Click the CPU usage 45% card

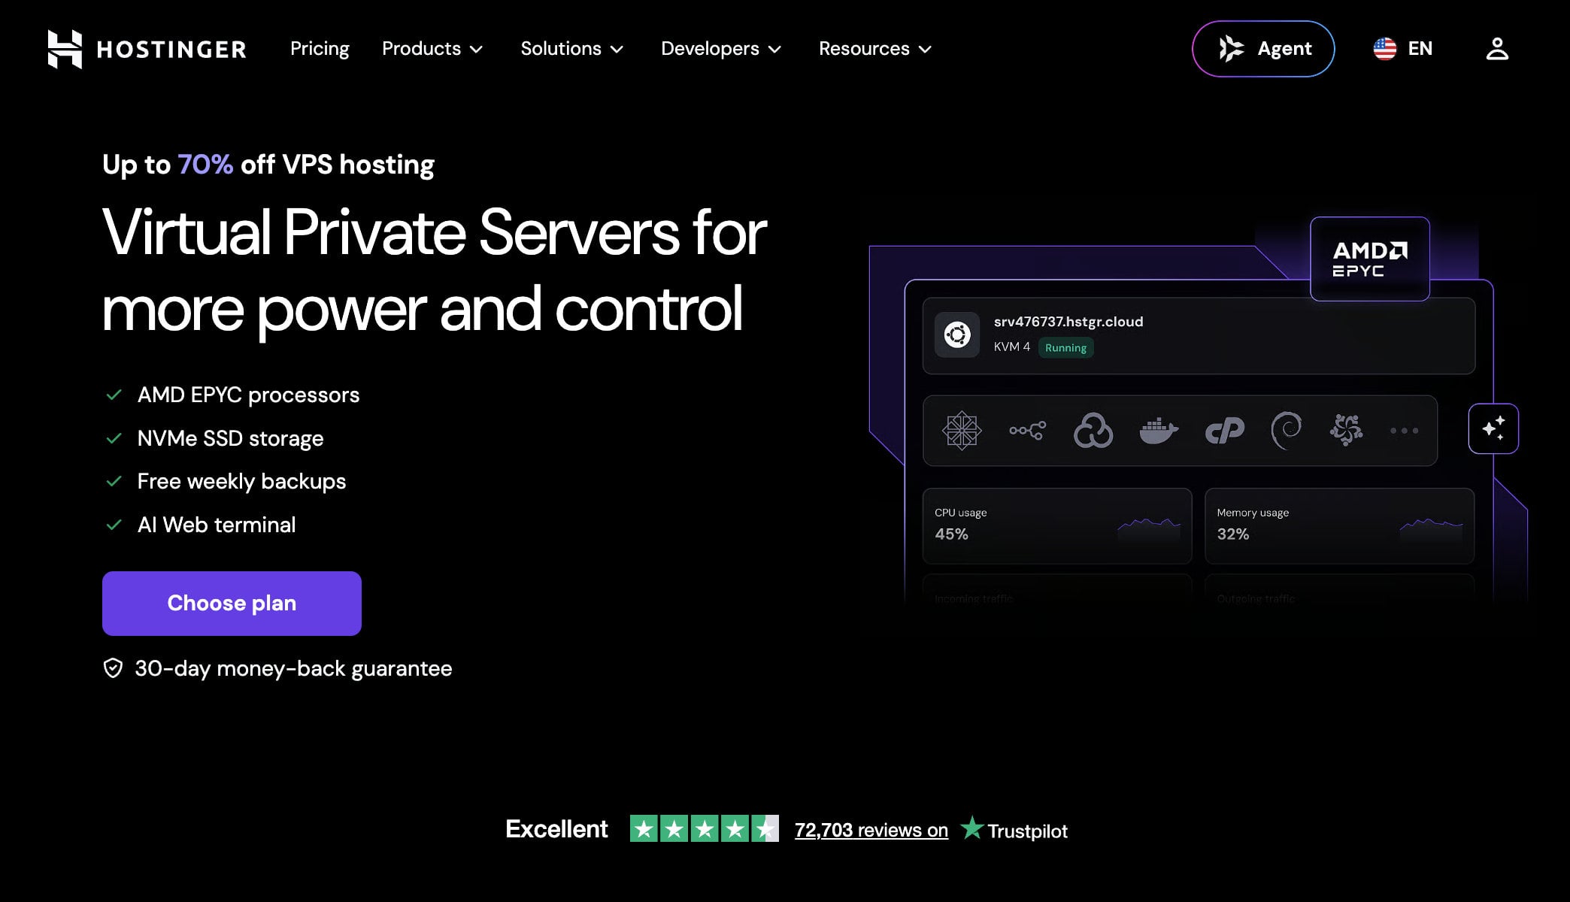(1057, 526)
